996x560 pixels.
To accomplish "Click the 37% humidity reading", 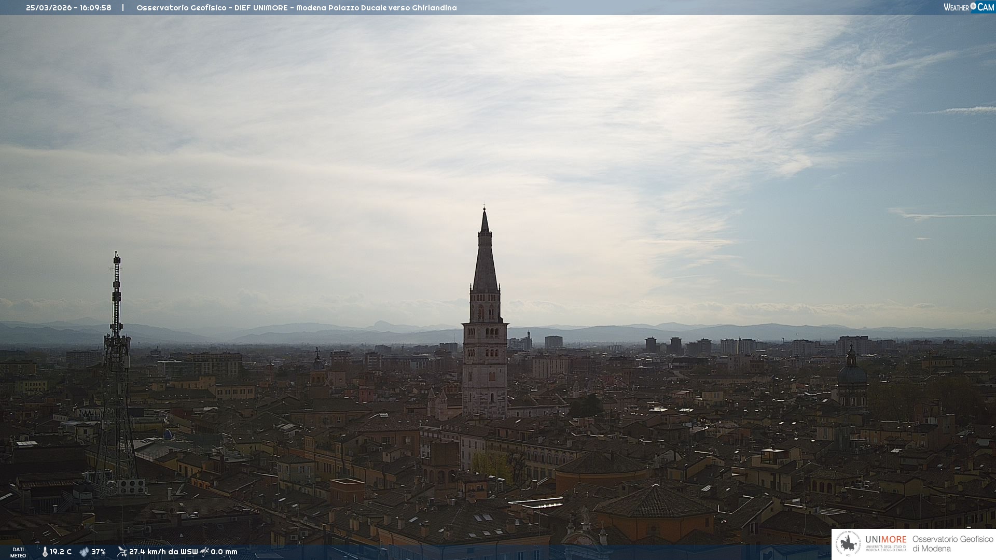I will pos(99,552).
